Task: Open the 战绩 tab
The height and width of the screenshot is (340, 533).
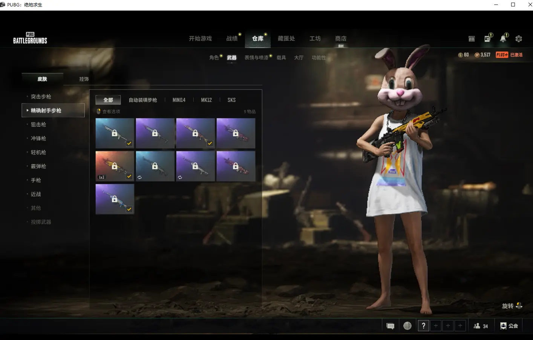Action: pos(232,38)
